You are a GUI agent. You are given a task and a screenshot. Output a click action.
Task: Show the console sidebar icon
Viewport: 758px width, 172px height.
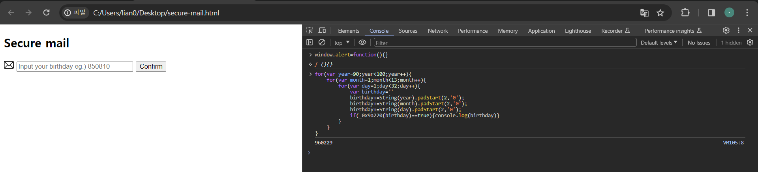[310, 42]
